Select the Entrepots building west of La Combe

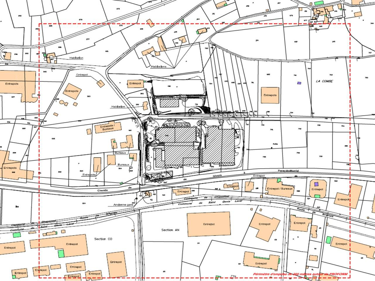[x=270, y=95]
